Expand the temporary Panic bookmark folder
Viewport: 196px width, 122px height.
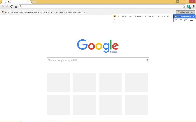[184, 16]
